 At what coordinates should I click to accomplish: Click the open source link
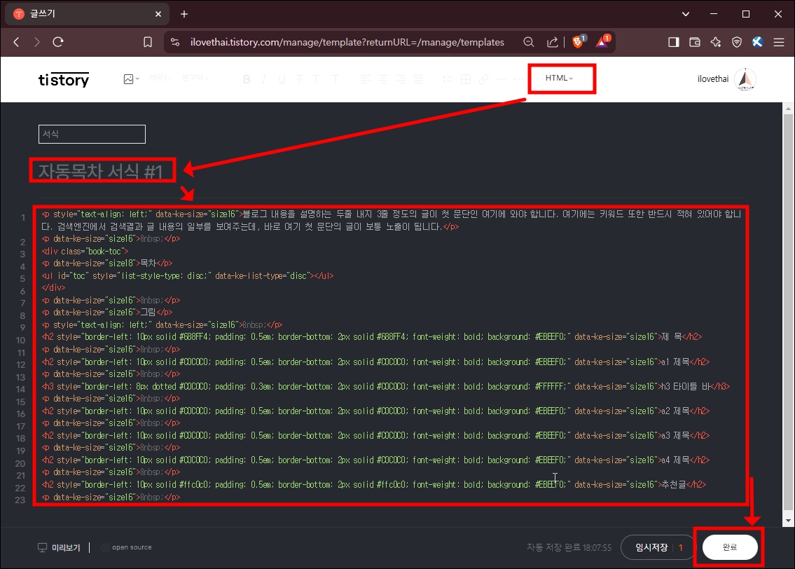[x=126, y=548]
